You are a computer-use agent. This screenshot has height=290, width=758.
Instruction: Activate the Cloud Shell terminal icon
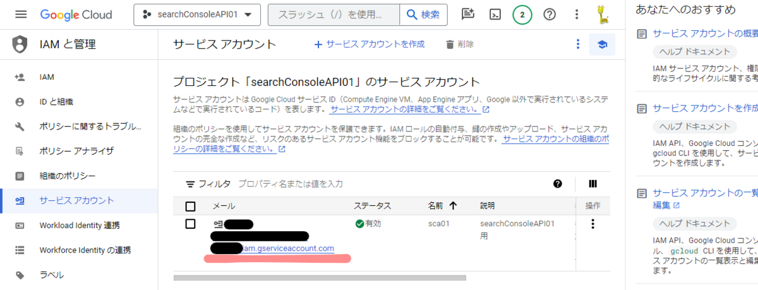[496, 15]
